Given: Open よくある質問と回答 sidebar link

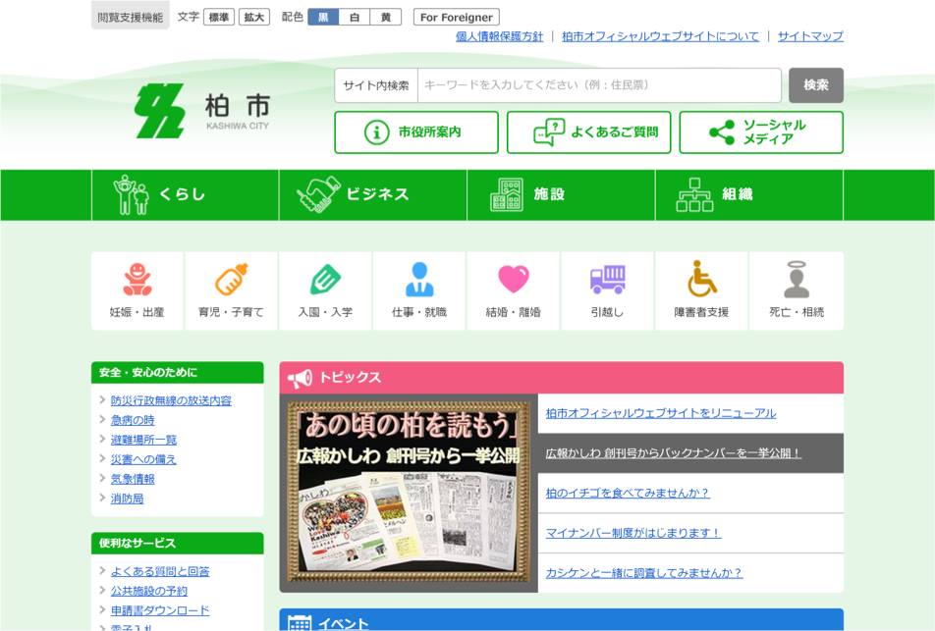Looking at the screenshot, I should pos(160,571).
